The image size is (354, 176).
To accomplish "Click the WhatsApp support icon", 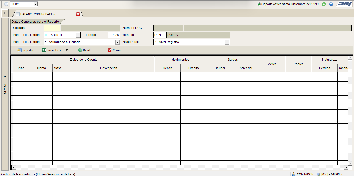I will (x=324, y=4).
